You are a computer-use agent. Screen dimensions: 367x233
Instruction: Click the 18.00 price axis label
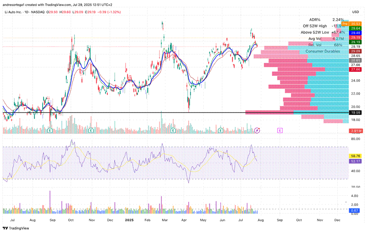355,120
